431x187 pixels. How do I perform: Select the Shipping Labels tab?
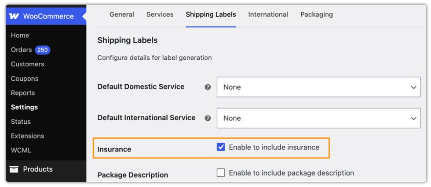[x=211, y=14]
